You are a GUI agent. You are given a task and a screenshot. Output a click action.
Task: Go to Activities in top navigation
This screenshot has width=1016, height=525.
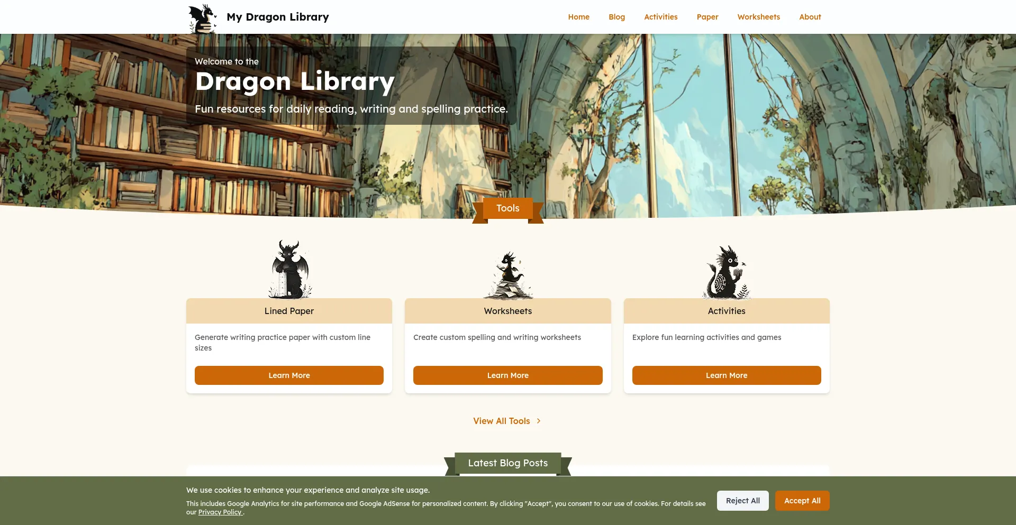coord(660,17)
